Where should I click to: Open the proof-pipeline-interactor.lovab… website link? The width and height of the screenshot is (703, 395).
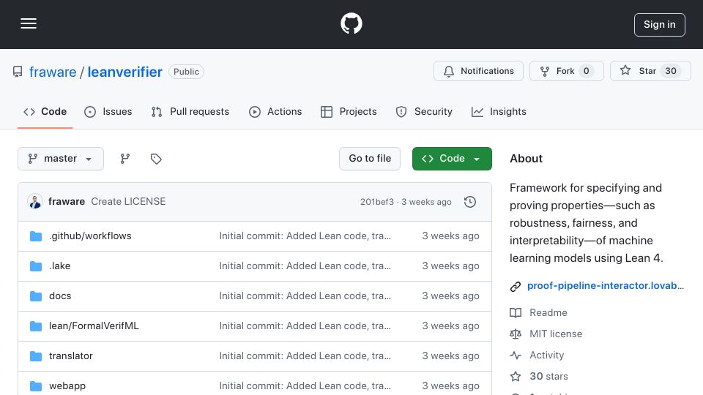point(606,286)
